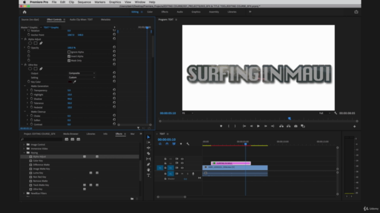Click the Key Color swatch
This screenshot has width=380, height=213.
click(70, 82)
